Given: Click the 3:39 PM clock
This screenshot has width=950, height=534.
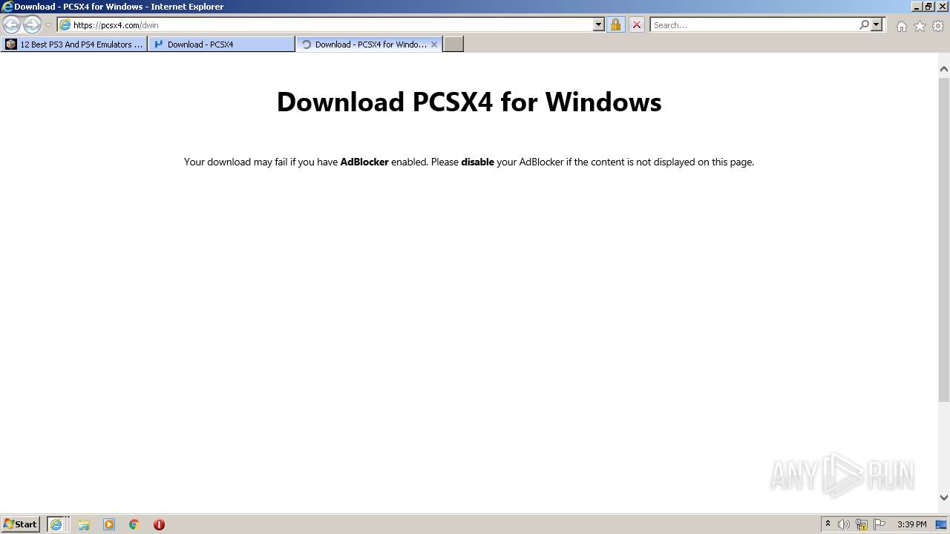Looking at the screenshot, I should (911, 524).
